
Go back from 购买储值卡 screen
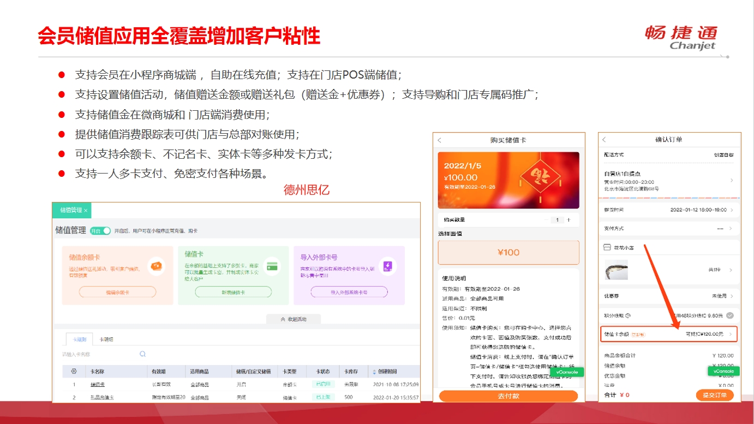[440, 140]
